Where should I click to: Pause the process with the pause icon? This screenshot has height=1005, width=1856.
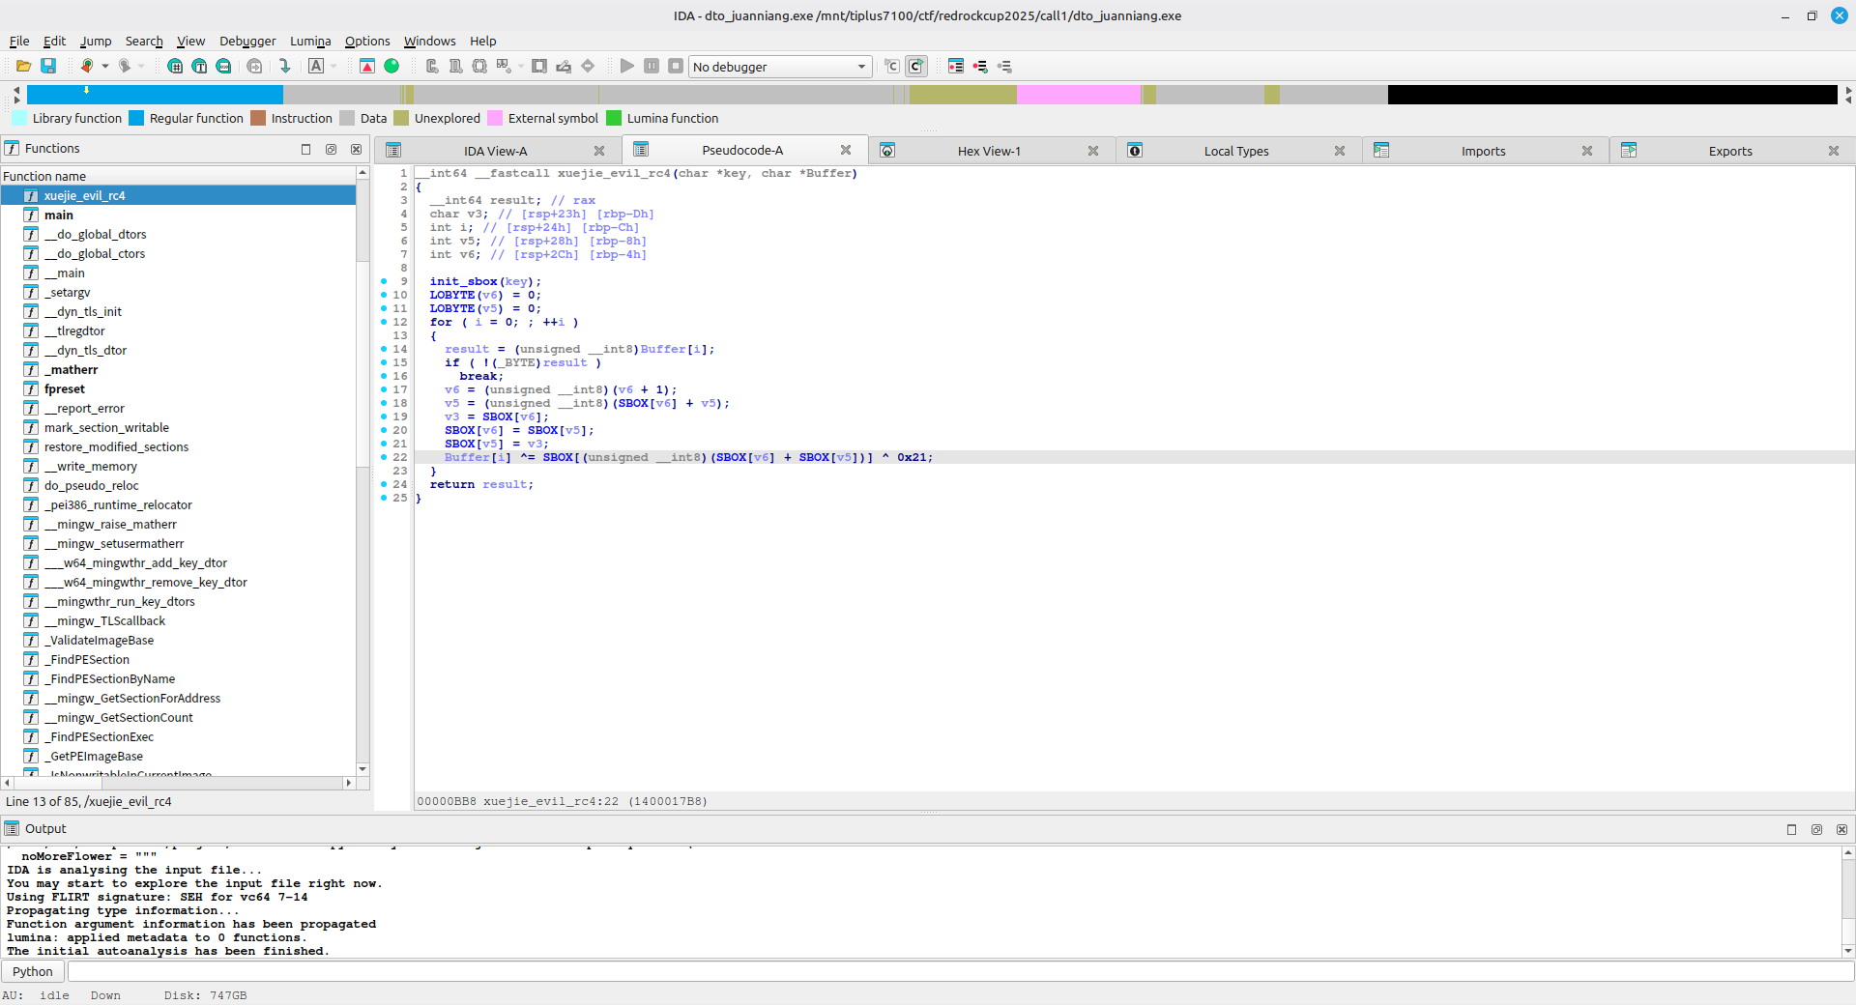(652, 66)
